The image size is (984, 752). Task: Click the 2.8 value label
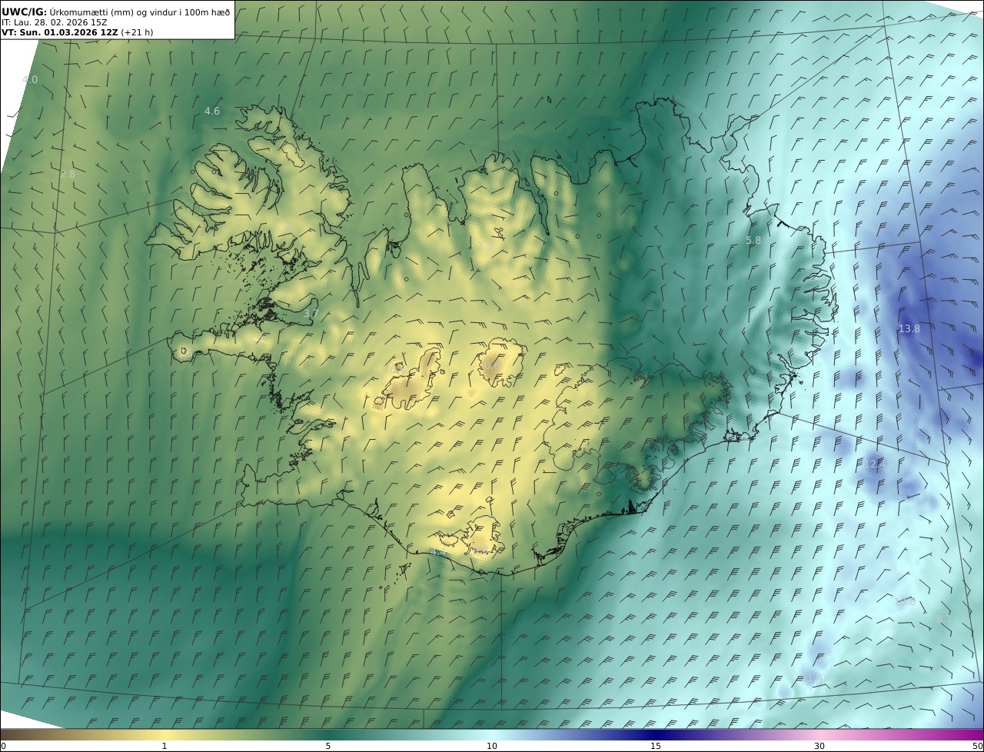68,175
